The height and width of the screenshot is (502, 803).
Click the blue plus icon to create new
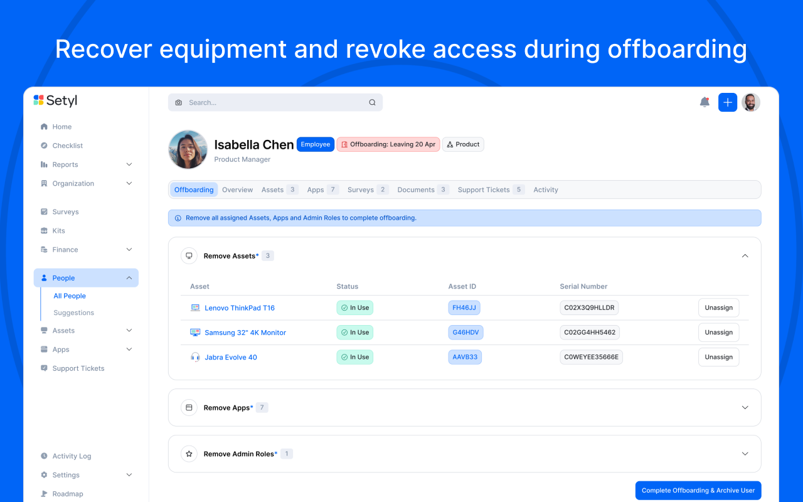(727, 102)
